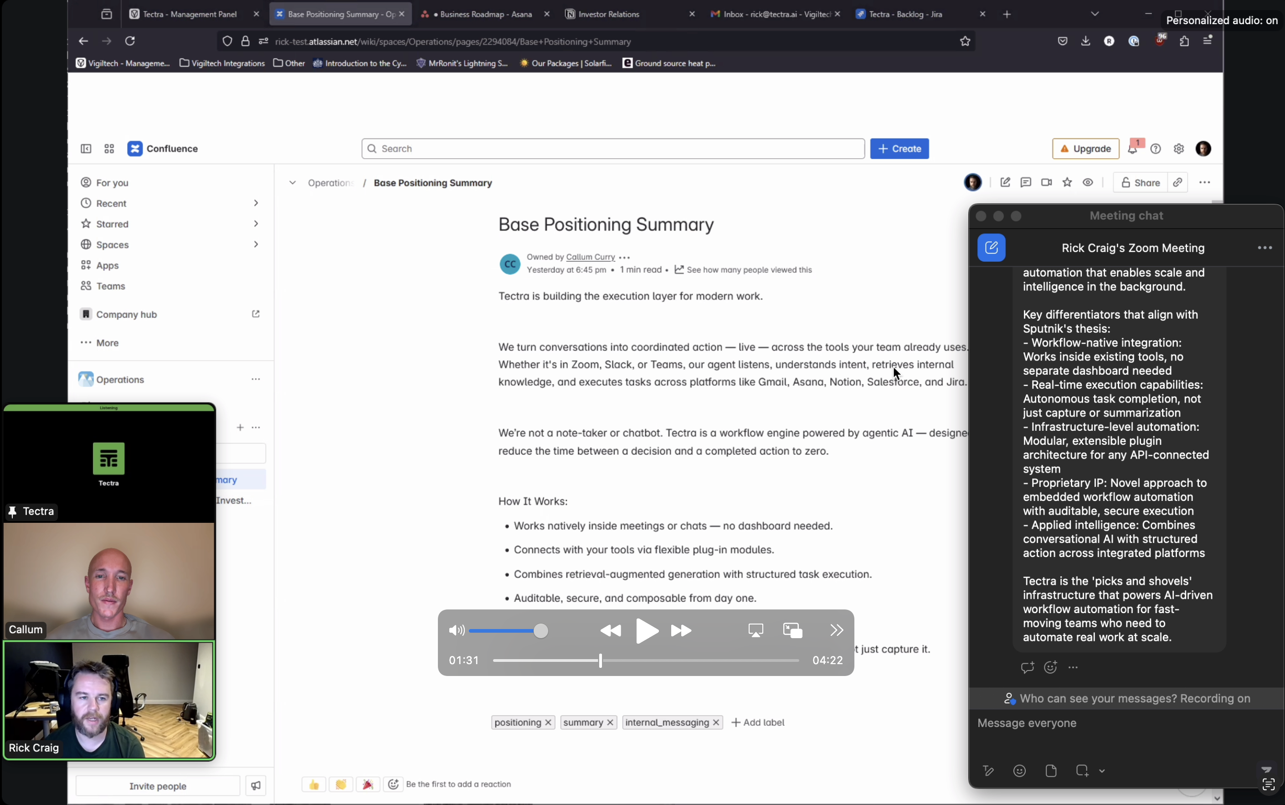Open emoji picker in chat input toolbar
Image resolution: width=1285 pixels, height=805 pixels.
point(1019,770)
